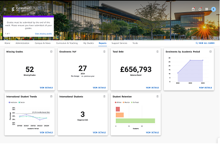
Task: Open the calendar icon in header
Action: [x=193, y=9]
